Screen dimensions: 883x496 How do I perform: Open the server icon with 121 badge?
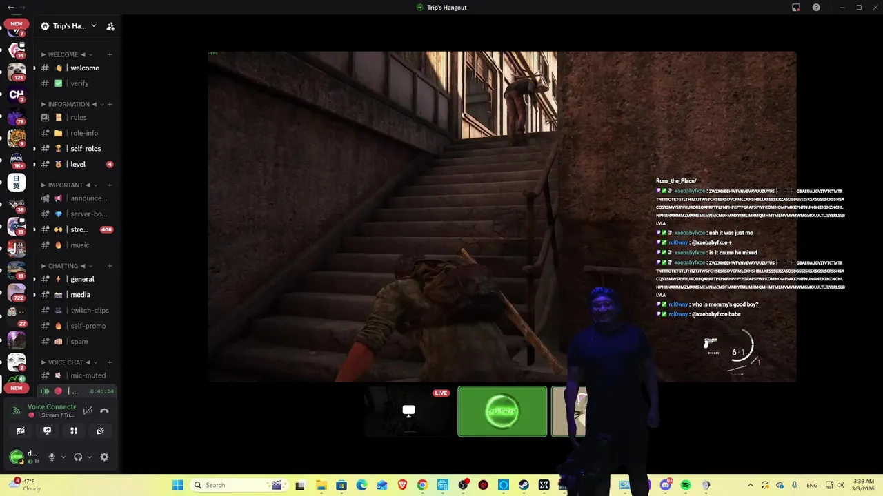[17, 72]
